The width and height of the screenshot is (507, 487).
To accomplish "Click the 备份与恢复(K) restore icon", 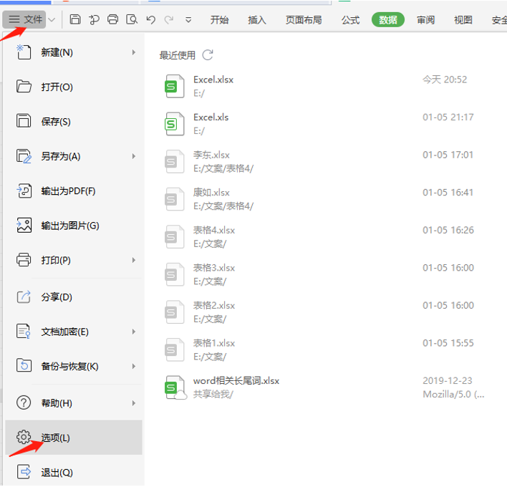I will (x=24, y=366).
